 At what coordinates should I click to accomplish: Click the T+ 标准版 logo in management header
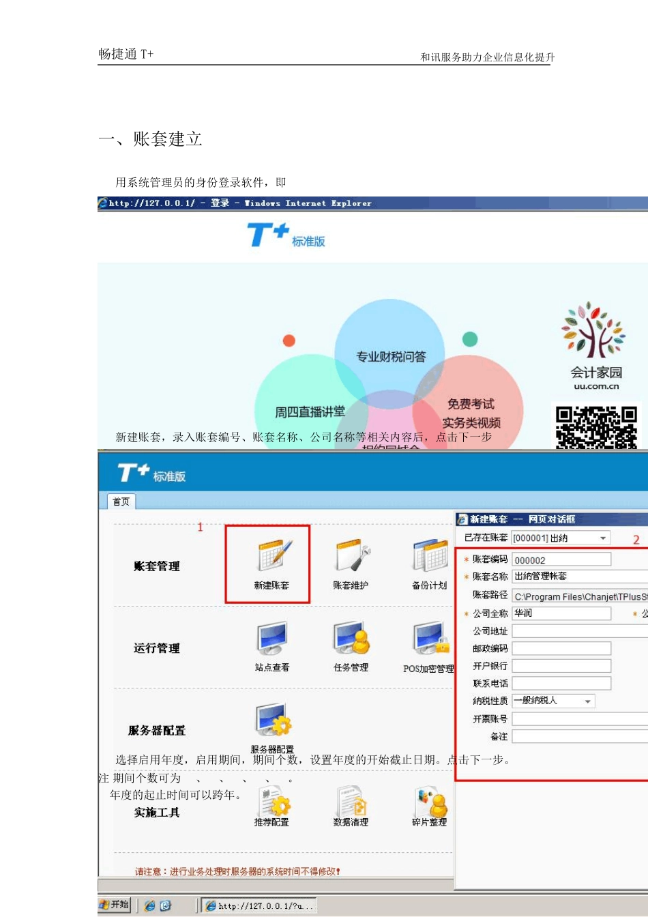point(151,473)
